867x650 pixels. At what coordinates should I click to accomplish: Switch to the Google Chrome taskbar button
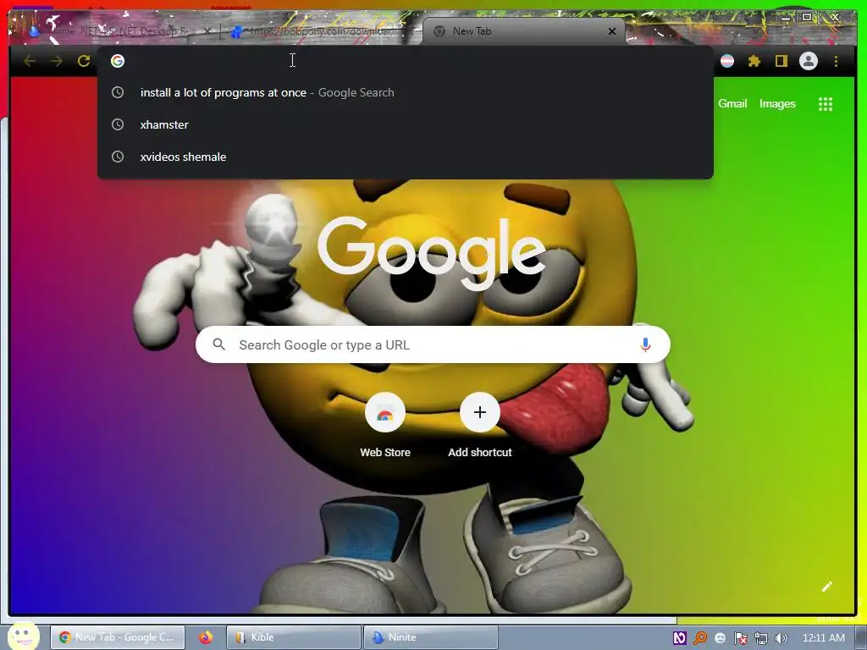117,637
